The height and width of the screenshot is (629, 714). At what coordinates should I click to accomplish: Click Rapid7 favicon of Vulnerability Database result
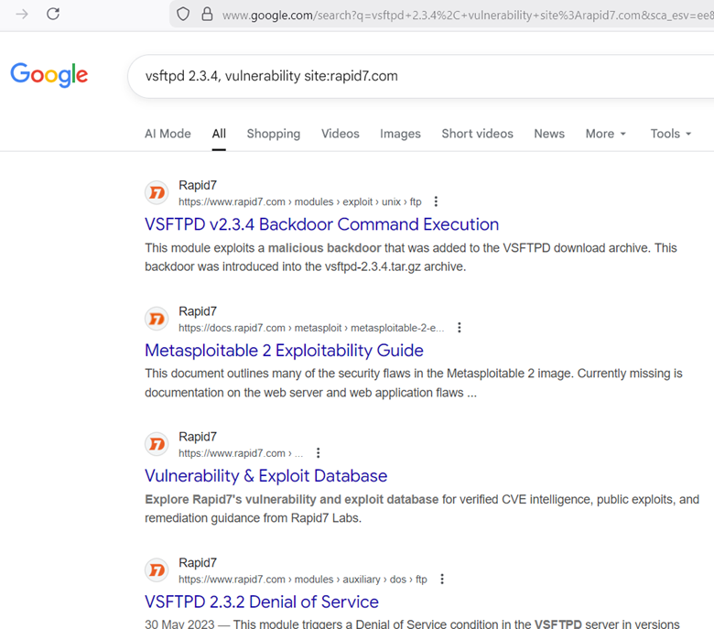[157, 444]
